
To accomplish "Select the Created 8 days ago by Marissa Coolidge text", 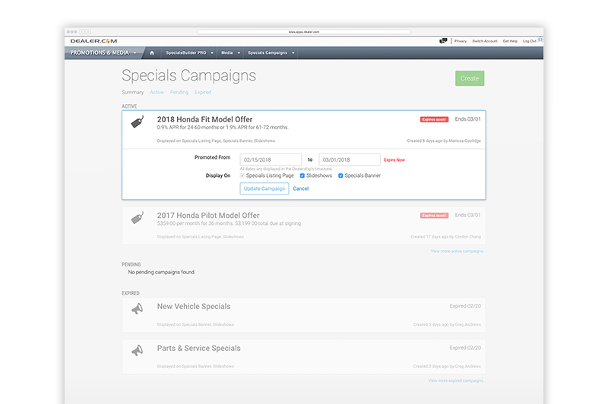I will 444,141.
